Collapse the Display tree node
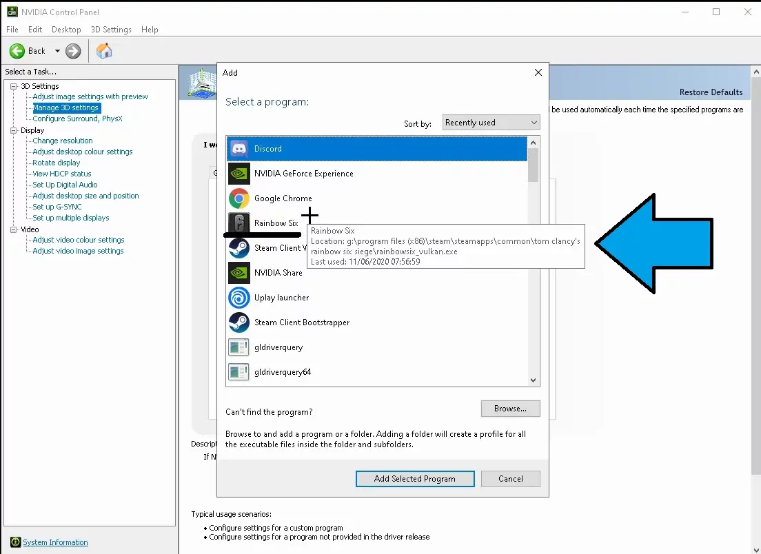This screenshot has height=554, width=761. coord(14,130)
